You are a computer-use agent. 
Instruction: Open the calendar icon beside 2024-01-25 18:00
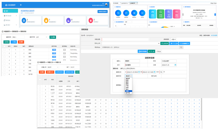(155, 72)
